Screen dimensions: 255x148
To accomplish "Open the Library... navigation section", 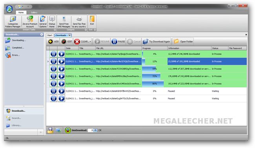I will coord(24,125).
